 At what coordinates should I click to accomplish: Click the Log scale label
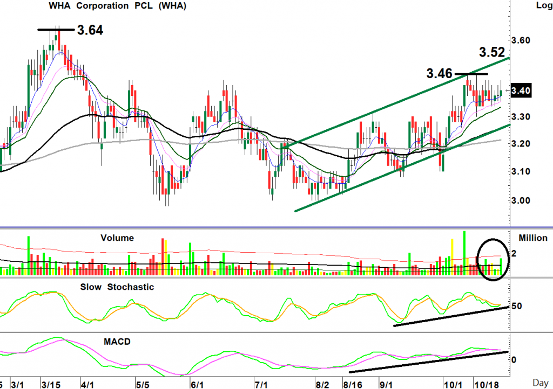point(544,5)
